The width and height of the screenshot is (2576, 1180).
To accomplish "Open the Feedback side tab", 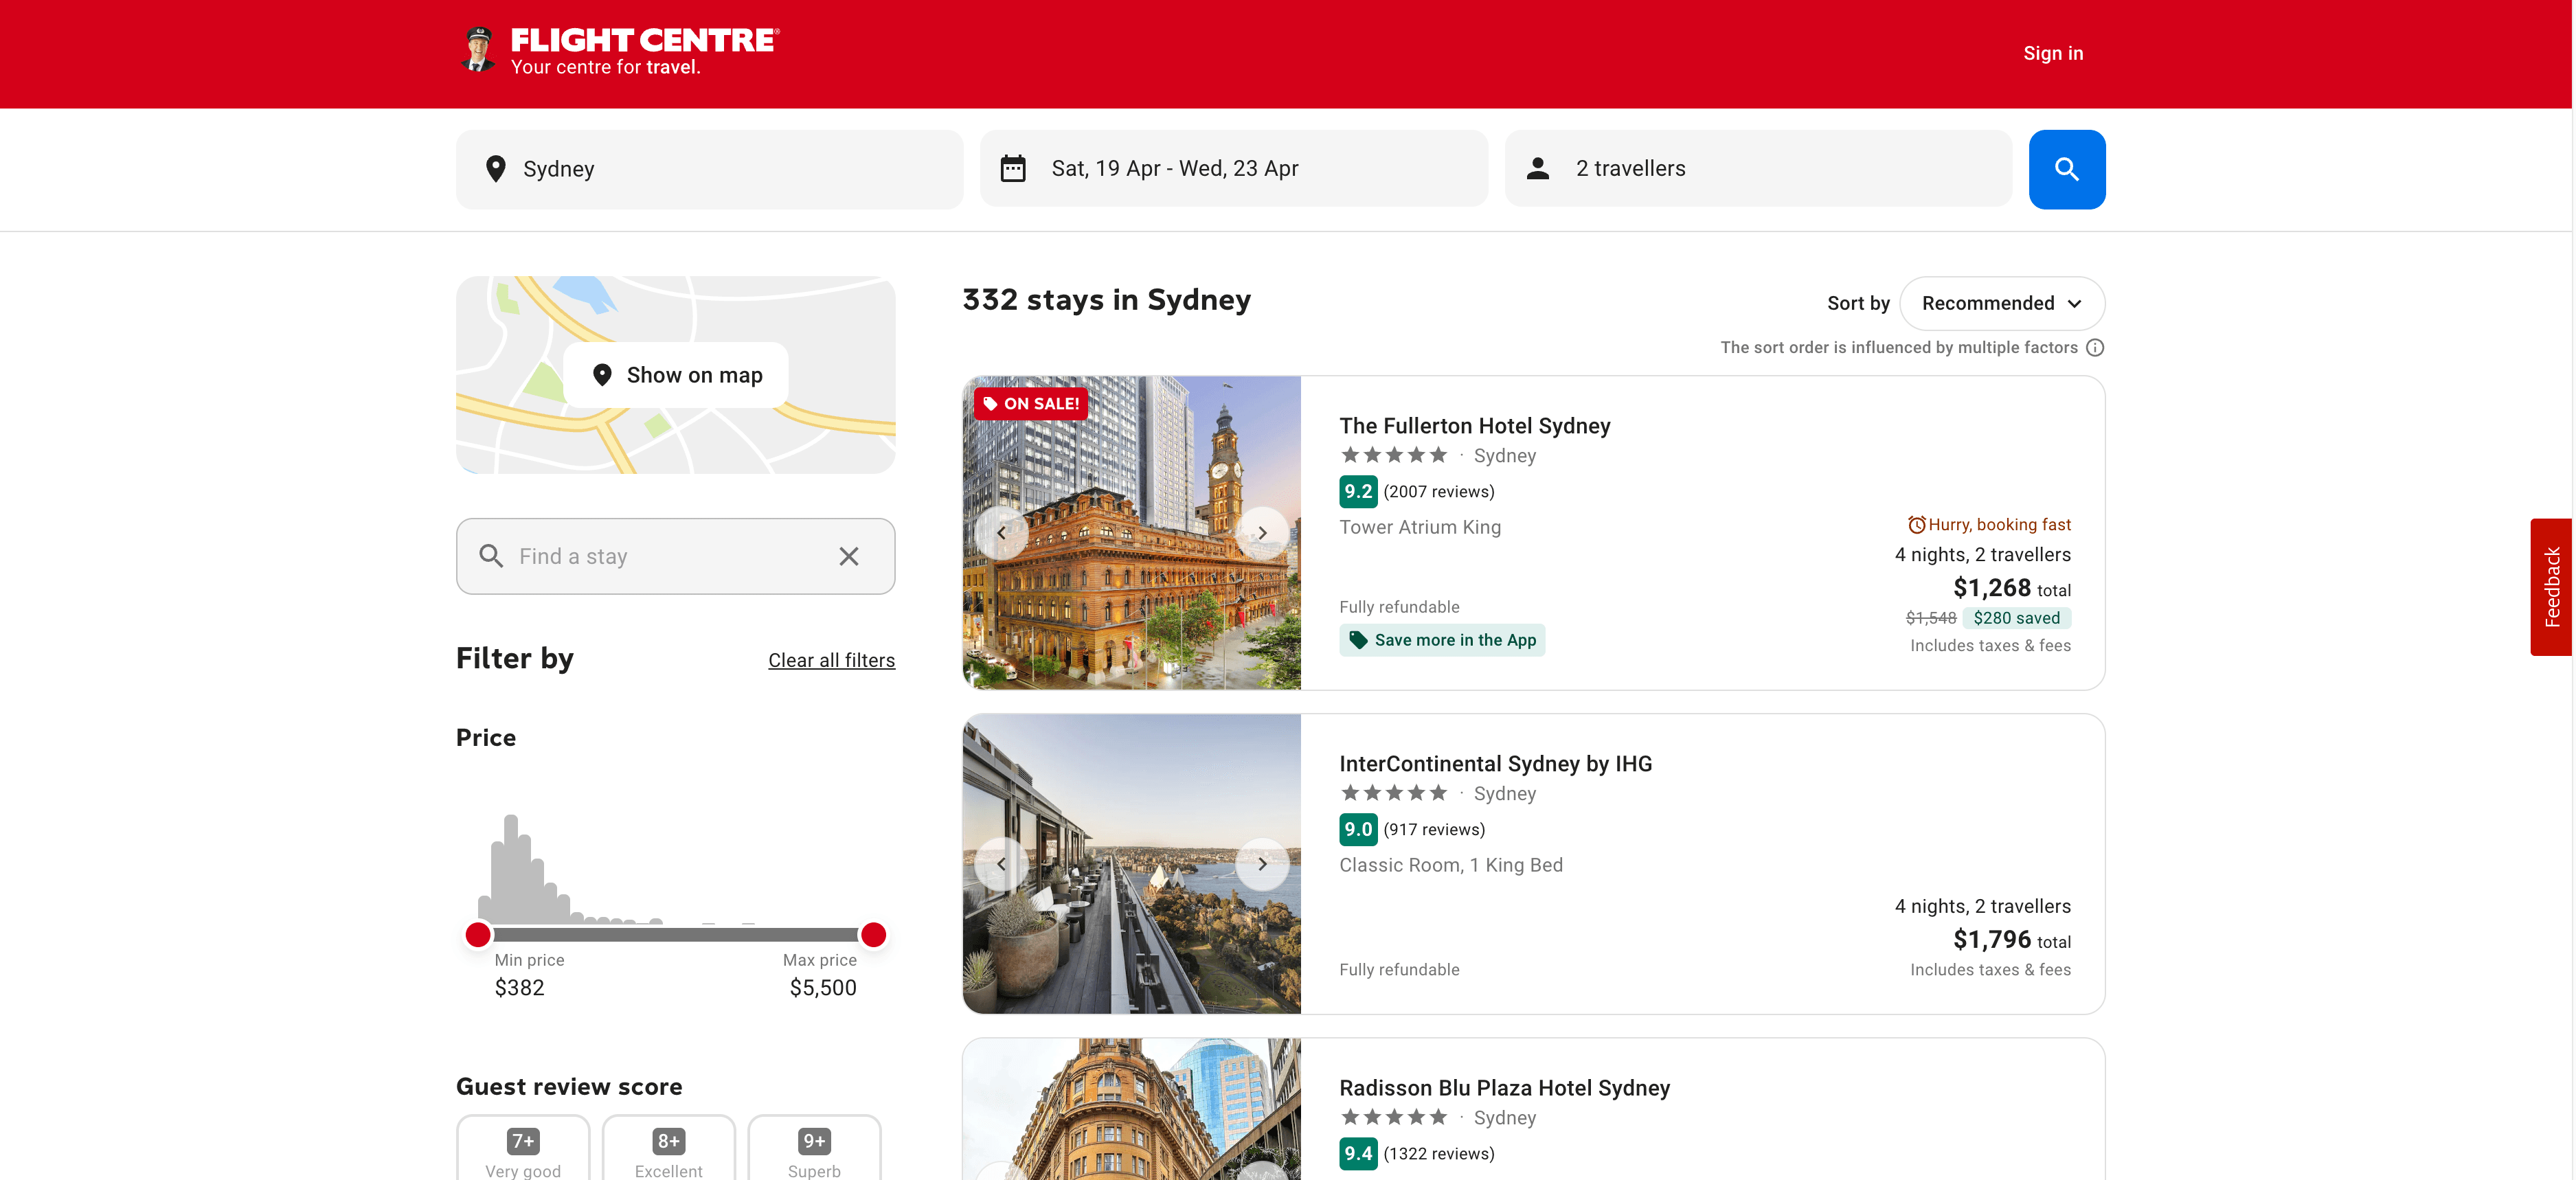I will pyautogui.click(x=2551, y=587).
